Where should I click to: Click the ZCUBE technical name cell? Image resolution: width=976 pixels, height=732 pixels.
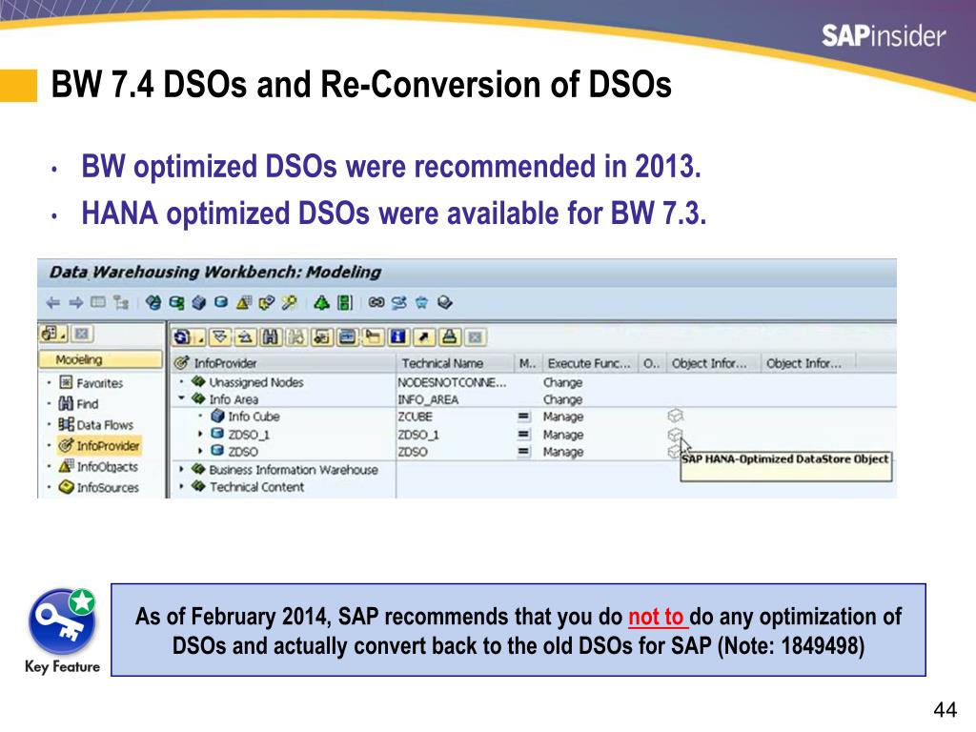pyautogui.click(x=416, y=417)
